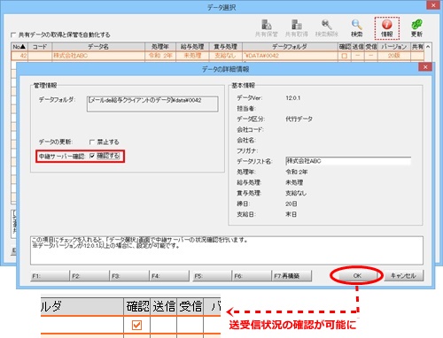443x338 pixels.
Task: Click the バージョン column header
Action: tap(394, 47)
